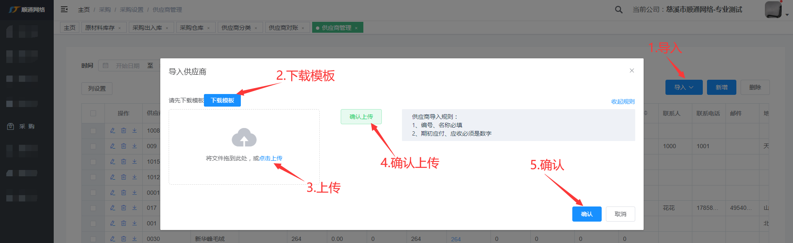Click edit pencil icon for supplier 009

[x=112, y=146]
